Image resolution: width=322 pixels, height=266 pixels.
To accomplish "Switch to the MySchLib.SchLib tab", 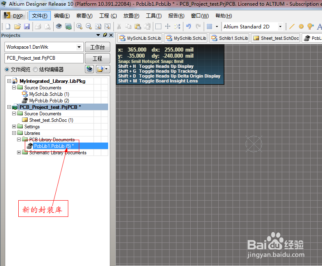I will (140, 38).
